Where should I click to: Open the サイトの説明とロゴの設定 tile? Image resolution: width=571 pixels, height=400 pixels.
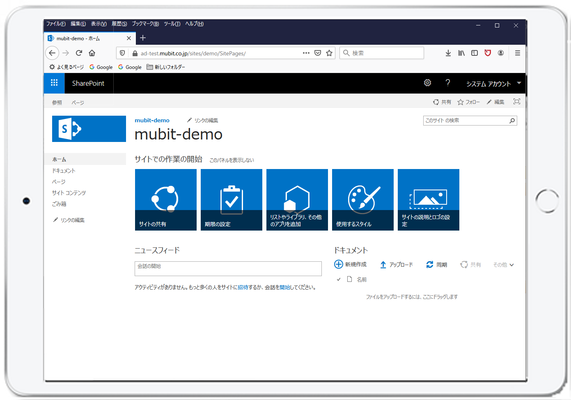pos(429,200)
